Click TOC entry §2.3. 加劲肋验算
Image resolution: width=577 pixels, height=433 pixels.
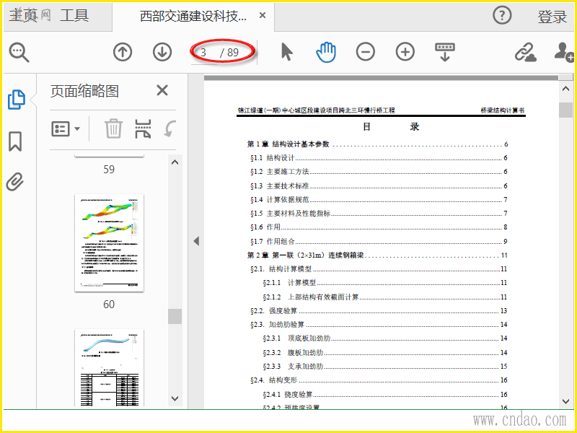(379, 324)
